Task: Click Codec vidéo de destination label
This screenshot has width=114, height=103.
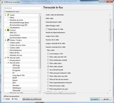Action: point(55,15)
